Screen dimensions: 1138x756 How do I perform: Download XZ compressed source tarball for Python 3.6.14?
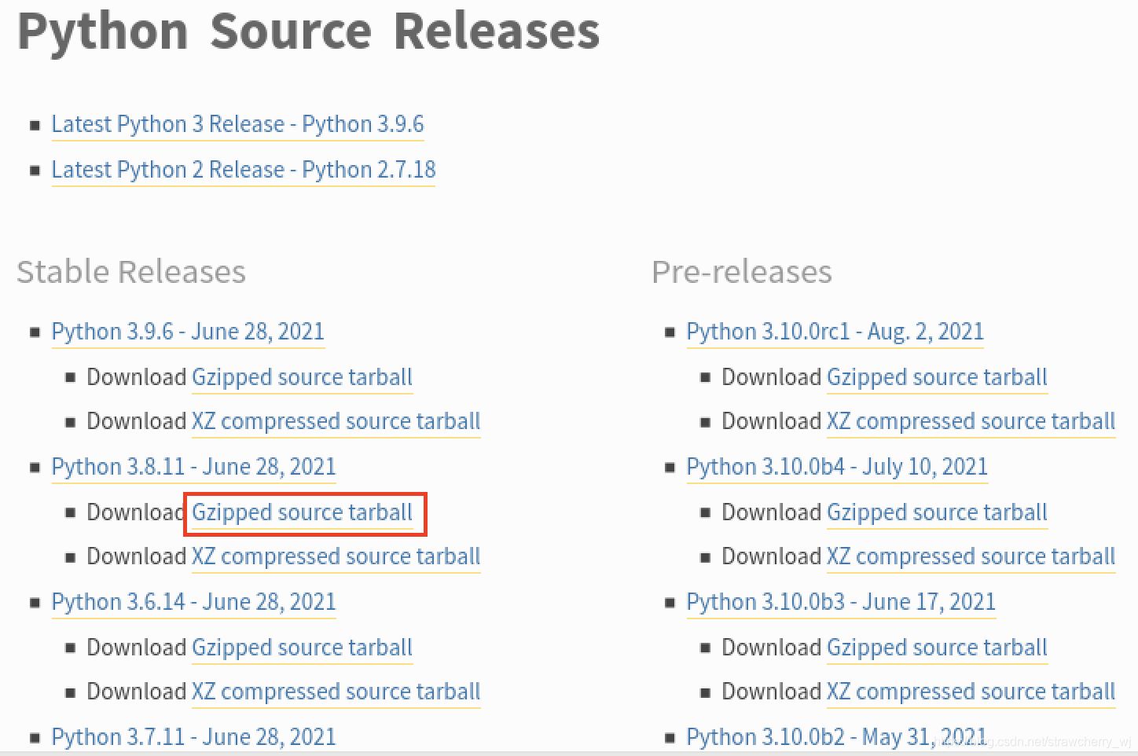click(x=336, y=692)
